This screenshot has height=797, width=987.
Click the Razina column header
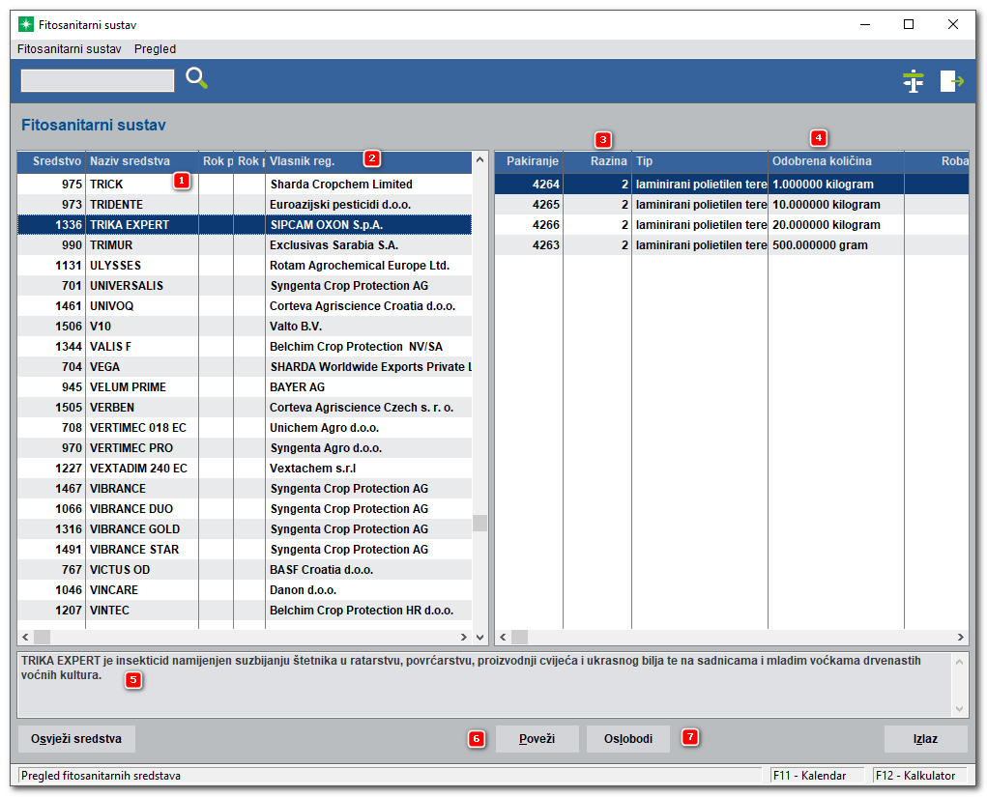[597, 161]
